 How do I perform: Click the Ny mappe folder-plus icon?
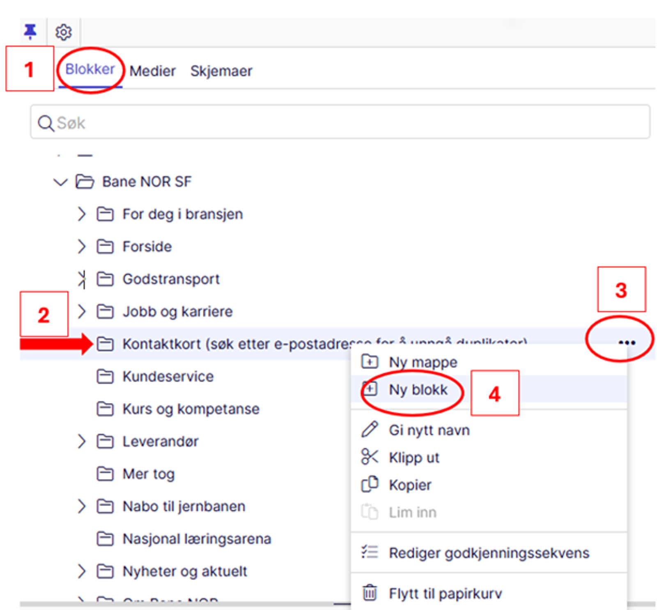[370, 362]
